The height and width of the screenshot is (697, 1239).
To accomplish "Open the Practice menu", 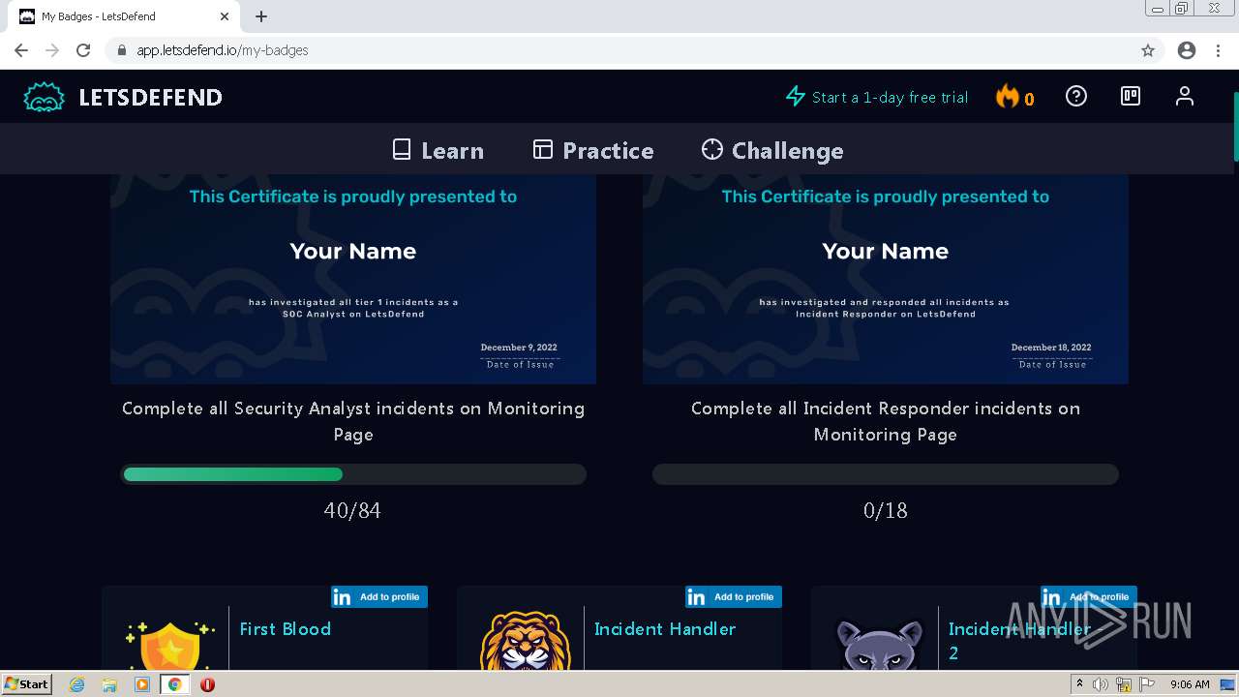I will pos(593,150).
